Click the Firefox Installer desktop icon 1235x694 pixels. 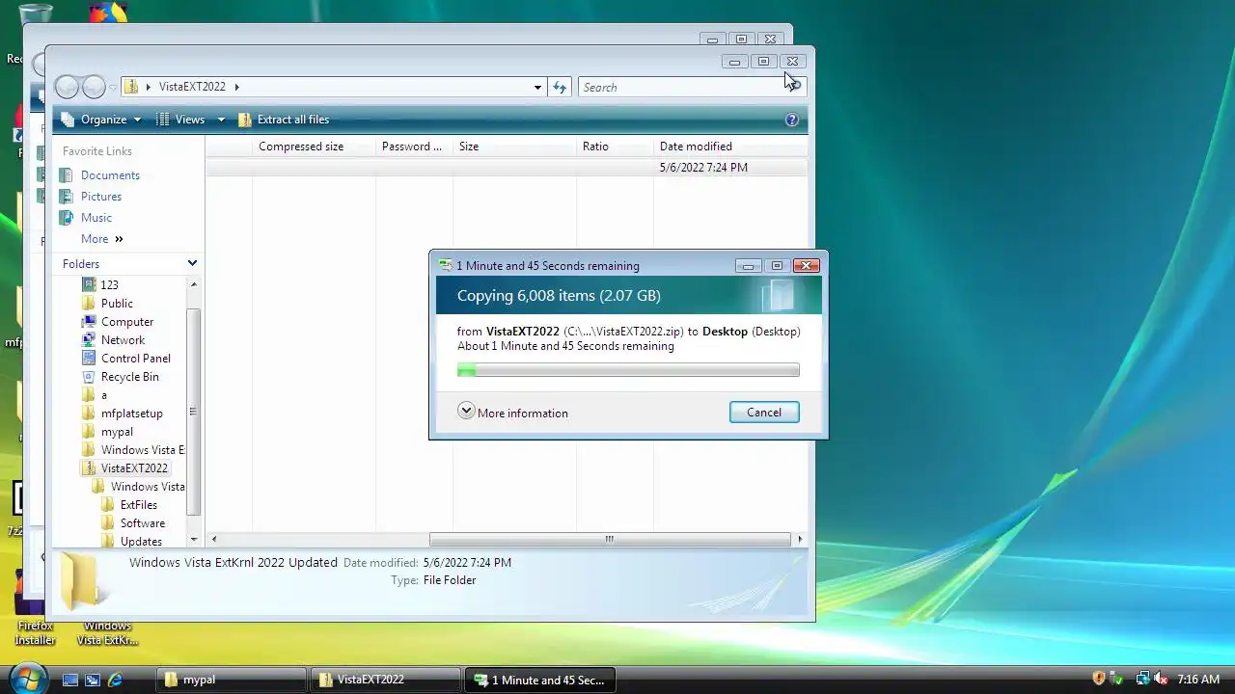point(35,609)
